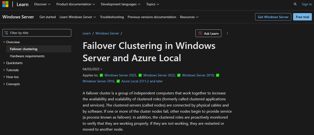This screenshot has height=135, width=314.
Task: Click the filter icon in Filter by title
Action: click(6, 33)
